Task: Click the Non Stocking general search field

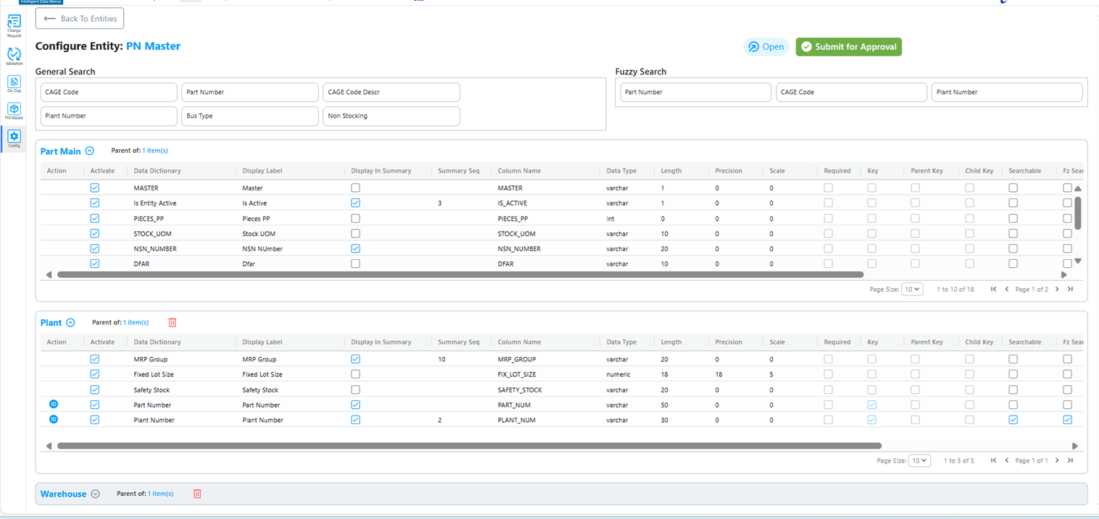Action: 391,116
